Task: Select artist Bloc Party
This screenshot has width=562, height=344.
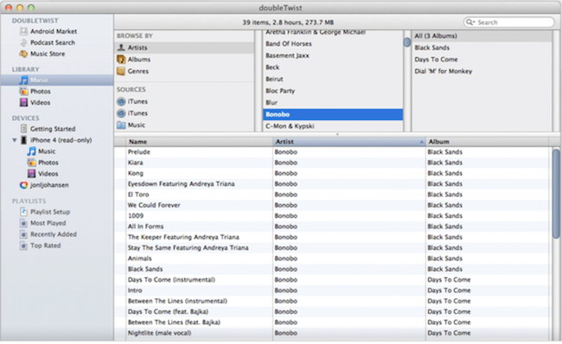Action: 280,91
